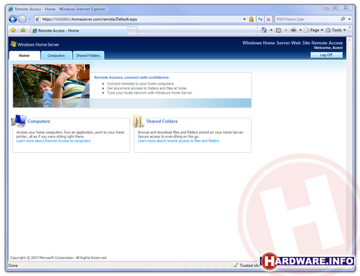The height and width of the screenshot is (276, 360).
Task: Click the security lock icon in address bar
Action: [251, 19]
